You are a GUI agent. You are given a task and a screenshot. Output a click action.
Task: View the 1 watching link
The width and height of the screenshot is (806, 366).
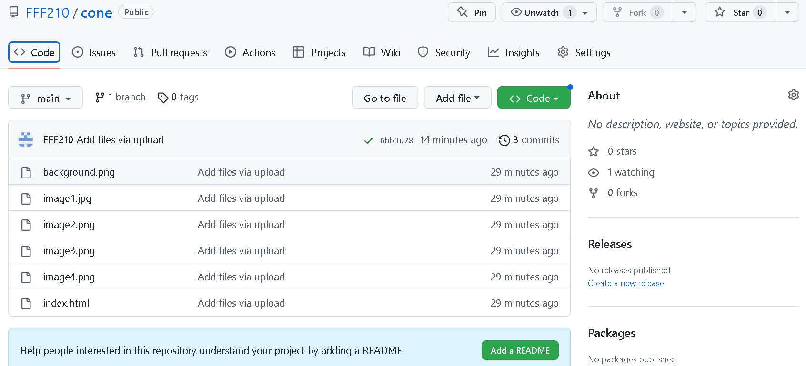point(621,172)
